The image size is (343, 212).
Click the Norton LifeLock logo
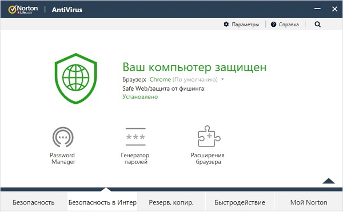click(23, 9)
